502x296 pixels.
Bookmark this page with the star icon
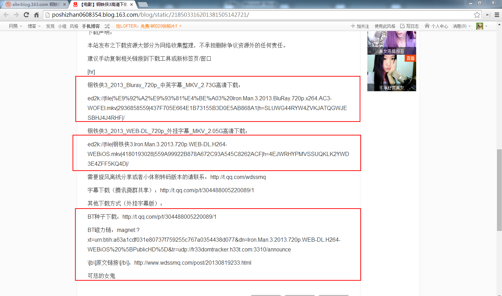477,15
